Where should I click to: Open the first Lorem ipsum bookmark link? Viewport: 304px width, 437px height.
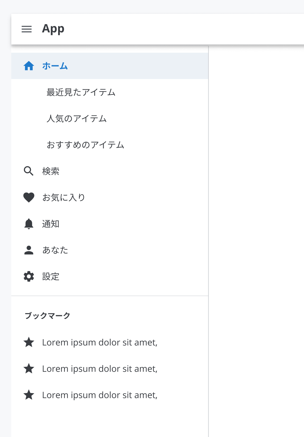100,342
